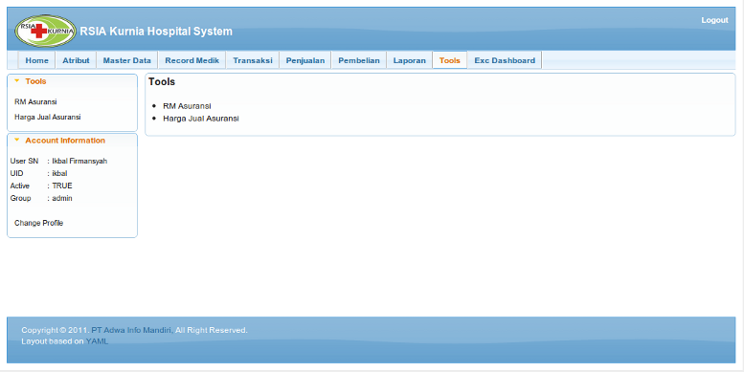Click the Account Information panel header

[x=72, y=141]
